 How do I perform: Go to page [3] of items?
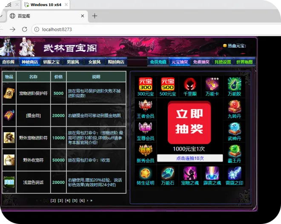coord(60,201)
